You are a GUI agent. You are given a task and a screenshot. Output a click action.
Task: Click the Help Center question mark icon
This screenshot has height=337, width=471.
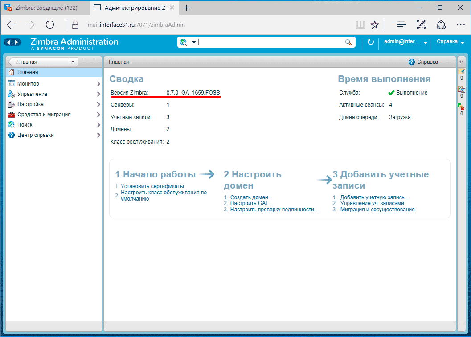[x=12, y=135]
